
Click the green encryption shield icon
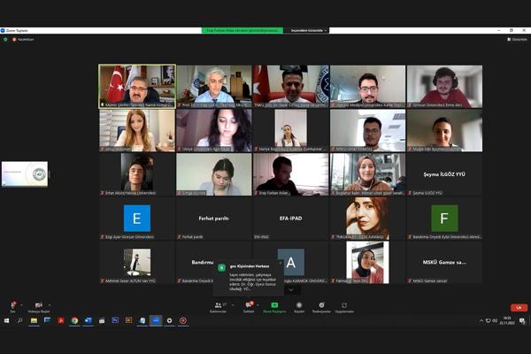(5, 39)
